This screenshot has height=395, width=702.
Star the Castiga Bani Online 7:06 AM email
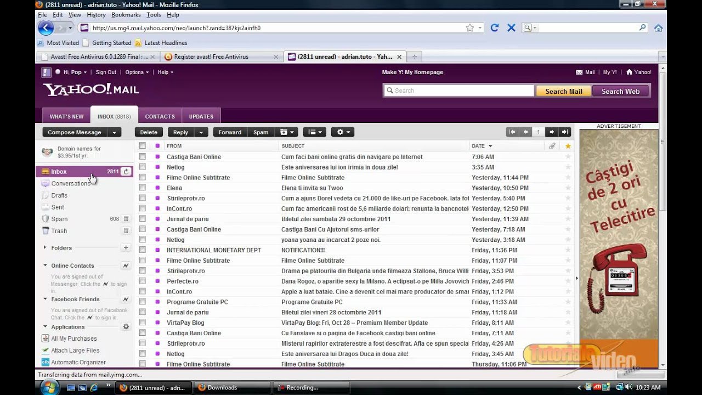tap(568, 157)
